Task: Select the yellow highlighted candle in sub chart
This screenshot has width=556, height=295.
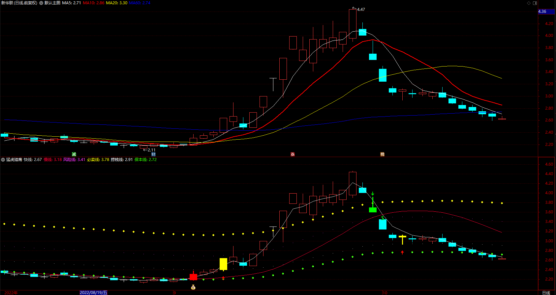Action: click(223, 264)
